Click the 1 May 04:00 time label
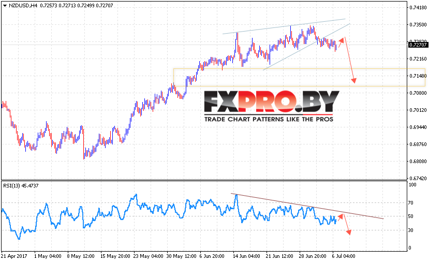Screen dimensions: 429x262 click(48, 256)
